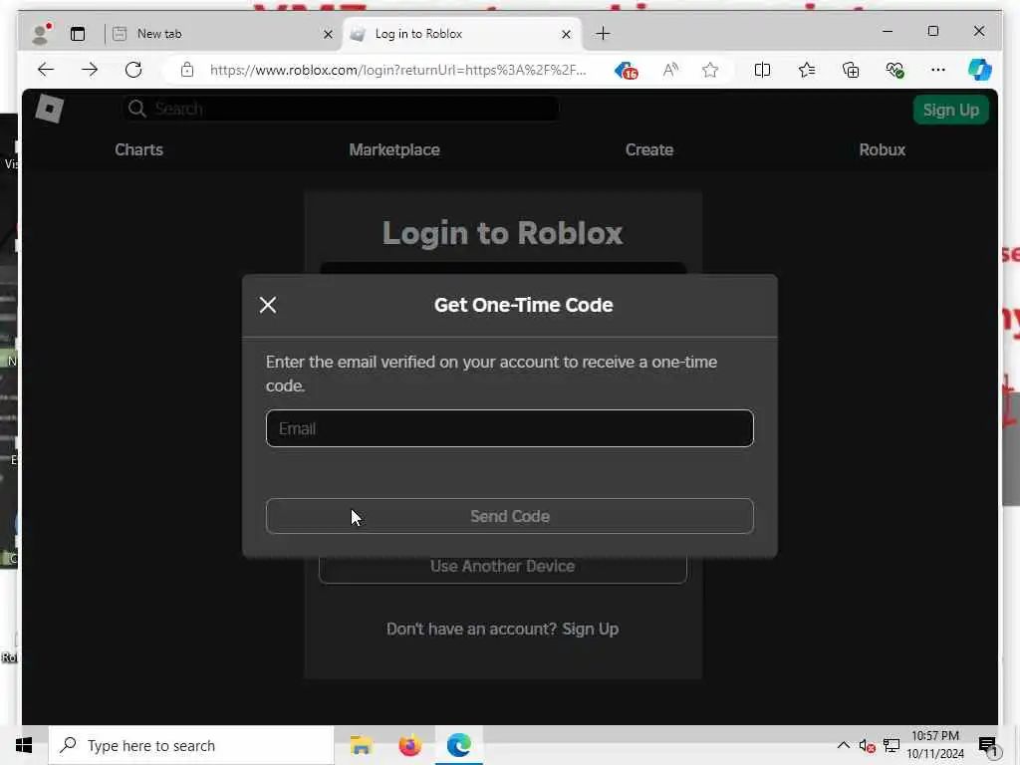Show hidden system tray icons
The image size is (1020, 765).
coord(843,745)
